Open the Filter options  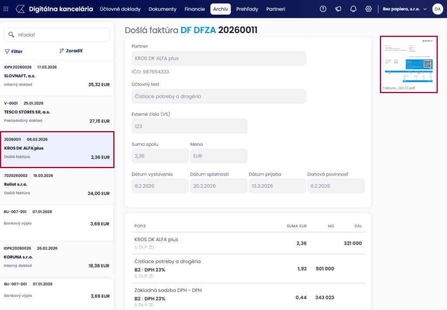14,51
